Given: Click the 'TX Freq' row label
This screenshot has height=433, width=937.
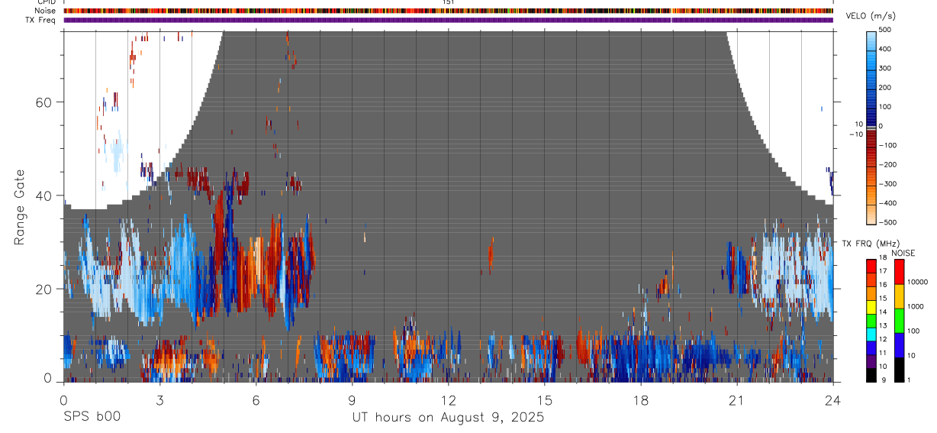Looking at the screenshot, I should pos(41,20).
